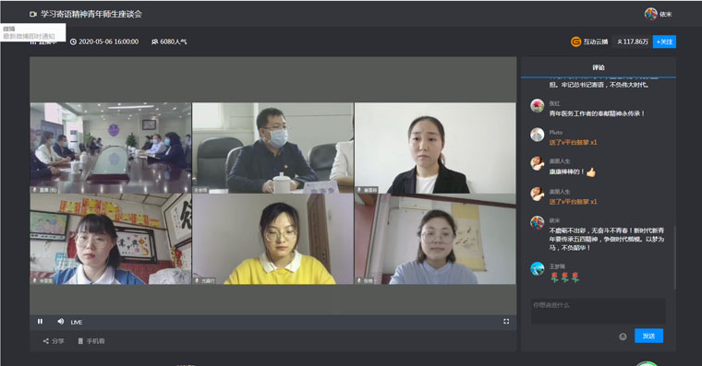
Task: Click the 117.86万 followers count
Action: tap(632, 41)
